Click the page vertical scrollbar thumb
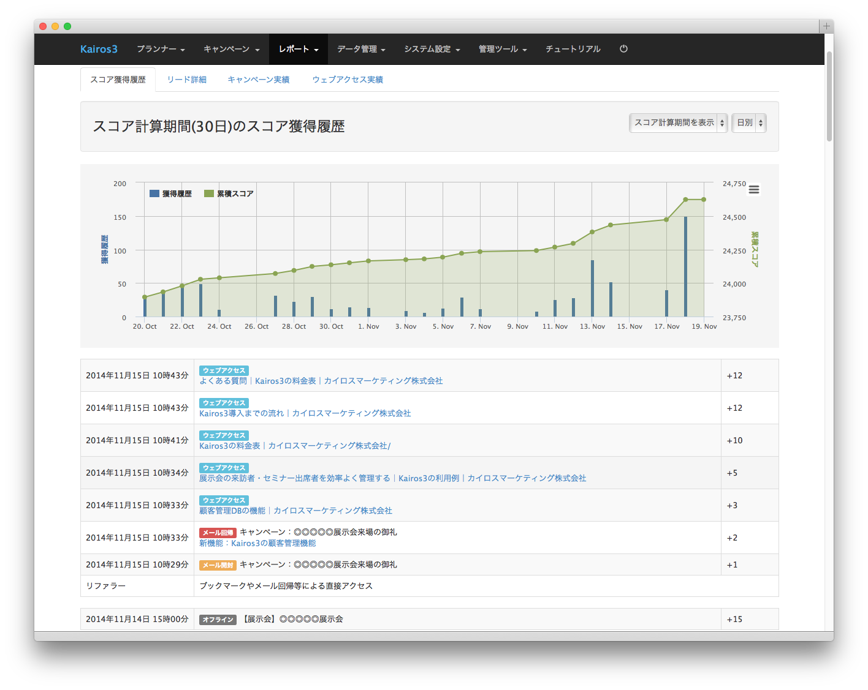 point(829,96)
